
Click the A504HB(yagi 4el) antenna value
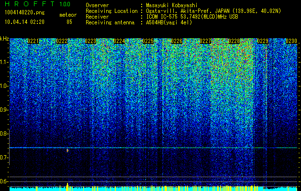pos(169,22)
